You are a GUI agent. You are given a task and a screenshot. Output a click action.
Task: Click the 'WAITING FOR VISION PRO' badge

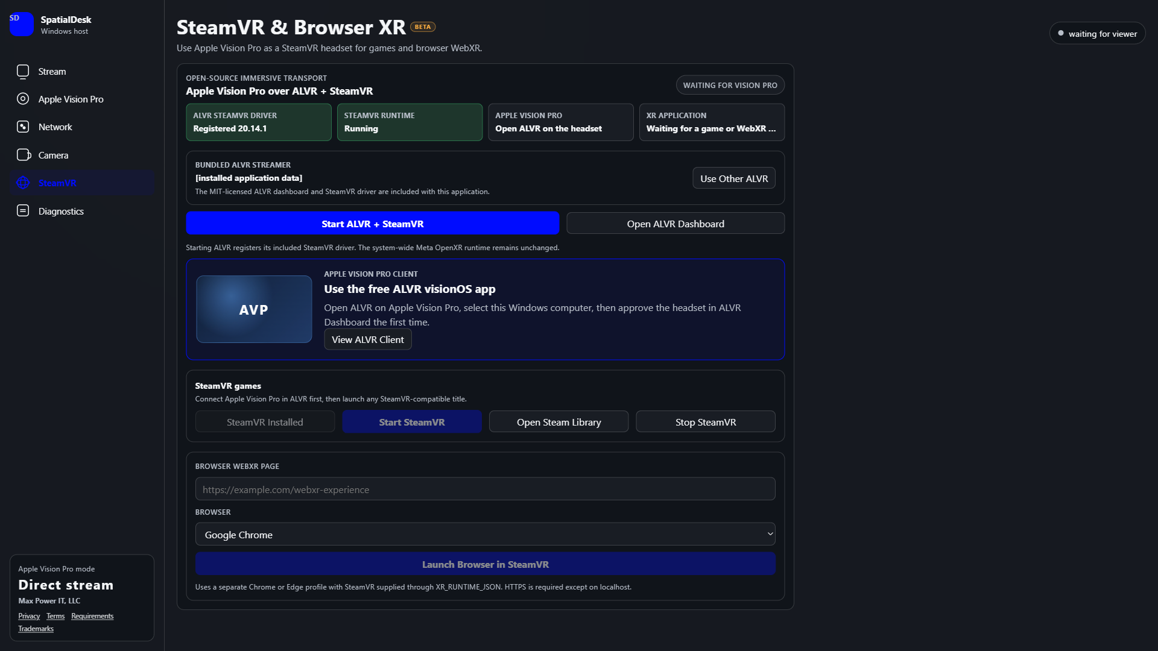click(730, 85)
